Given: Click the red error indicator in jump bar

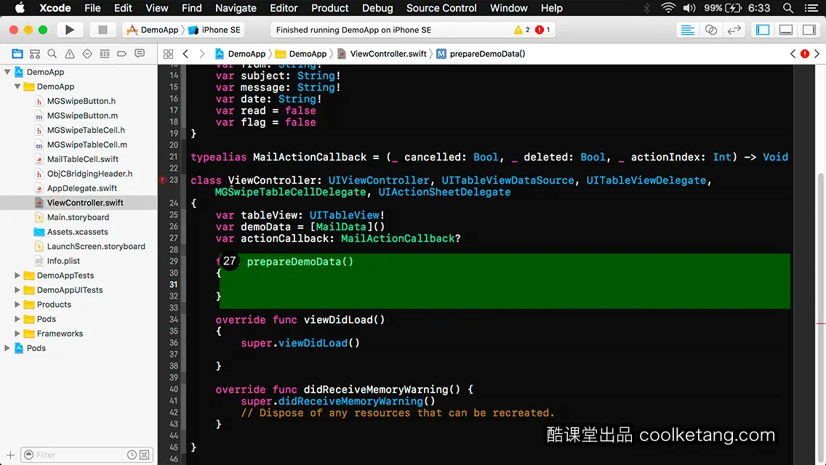Looking at the screenshot, I should [x=805, y=54].
